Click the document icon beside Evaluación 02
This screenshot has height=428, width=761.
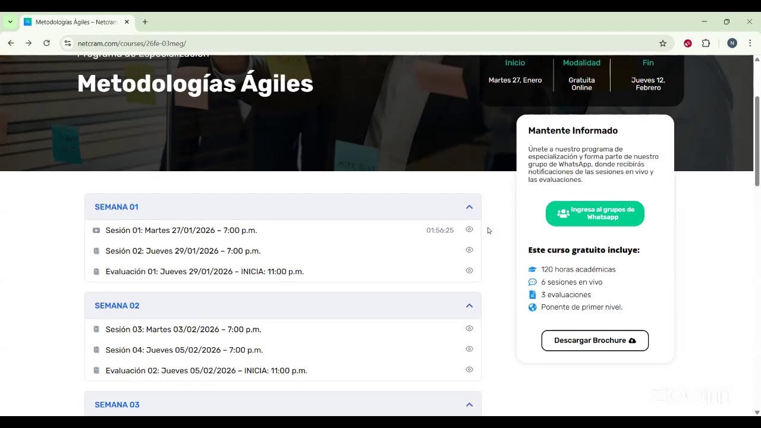click(96, 371)
